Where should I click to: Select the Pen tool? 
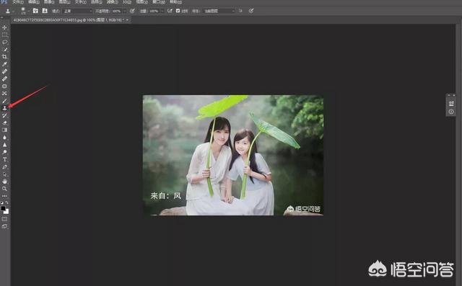point(4,166)
